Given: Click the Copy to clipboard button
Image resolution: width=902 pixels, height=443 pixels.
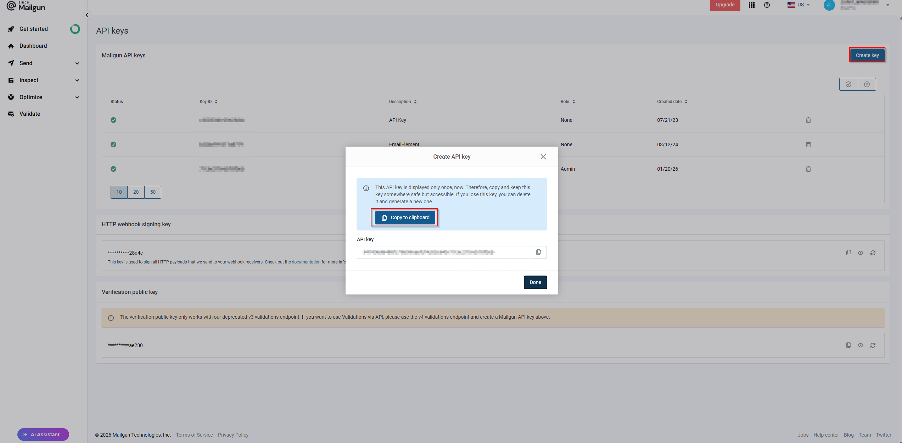Looking at the screenshot, I should pos(405,217).
